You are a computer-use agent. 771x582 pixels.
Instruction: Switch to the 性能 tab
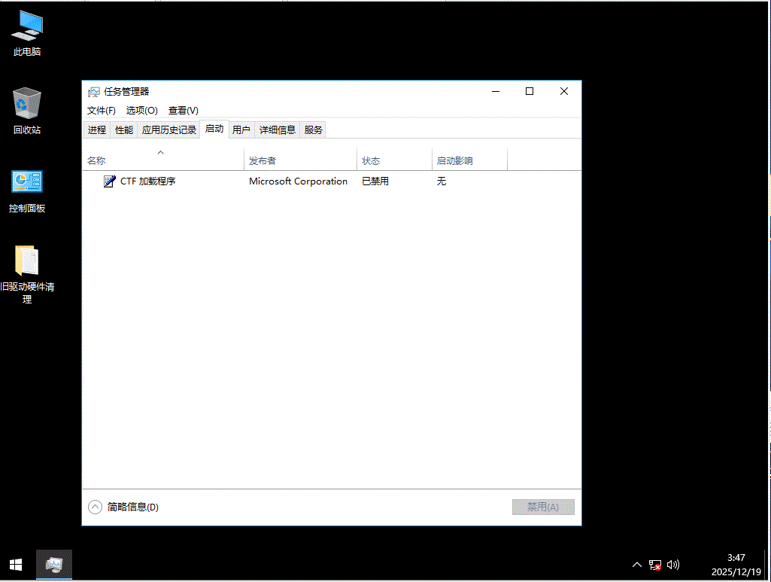(x=123, y=129)
